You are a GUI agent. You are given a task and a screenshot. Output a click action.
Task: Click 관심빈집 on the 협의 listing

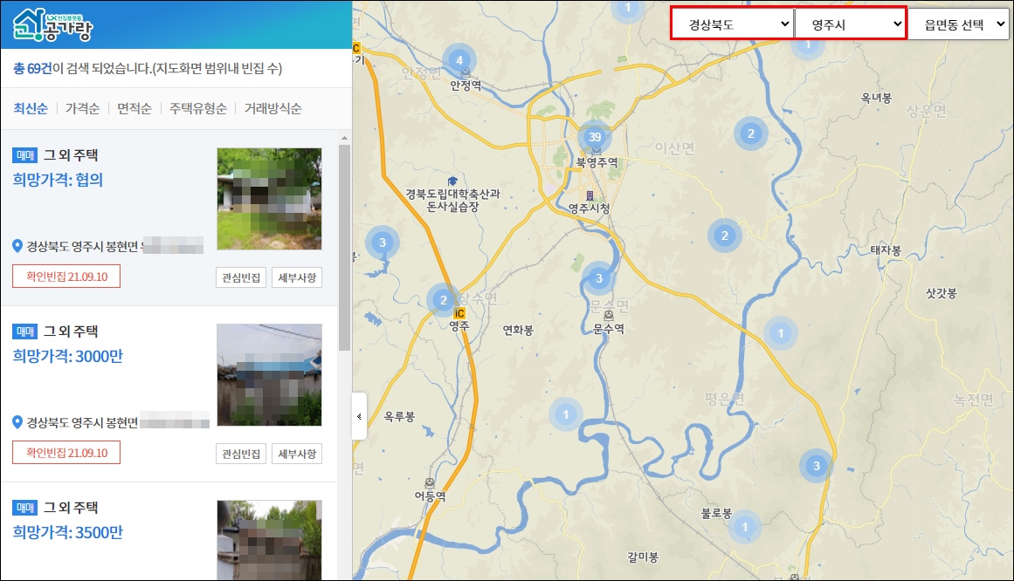(x=240, y=277)
